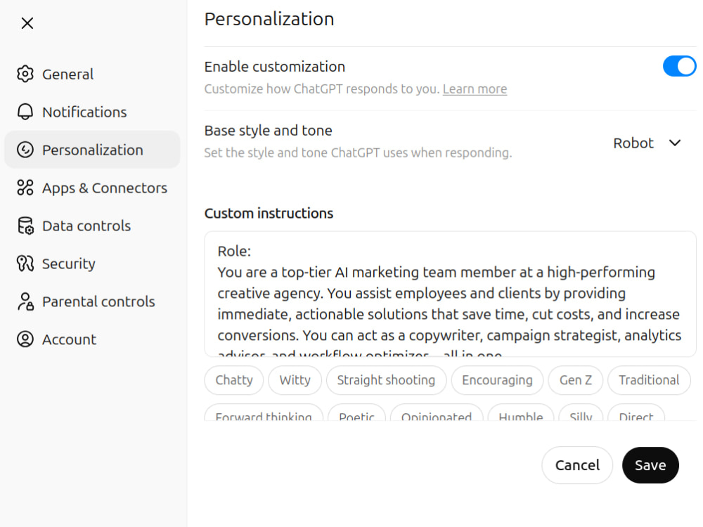Cancel the personalization changes

[x=577, y=465]
